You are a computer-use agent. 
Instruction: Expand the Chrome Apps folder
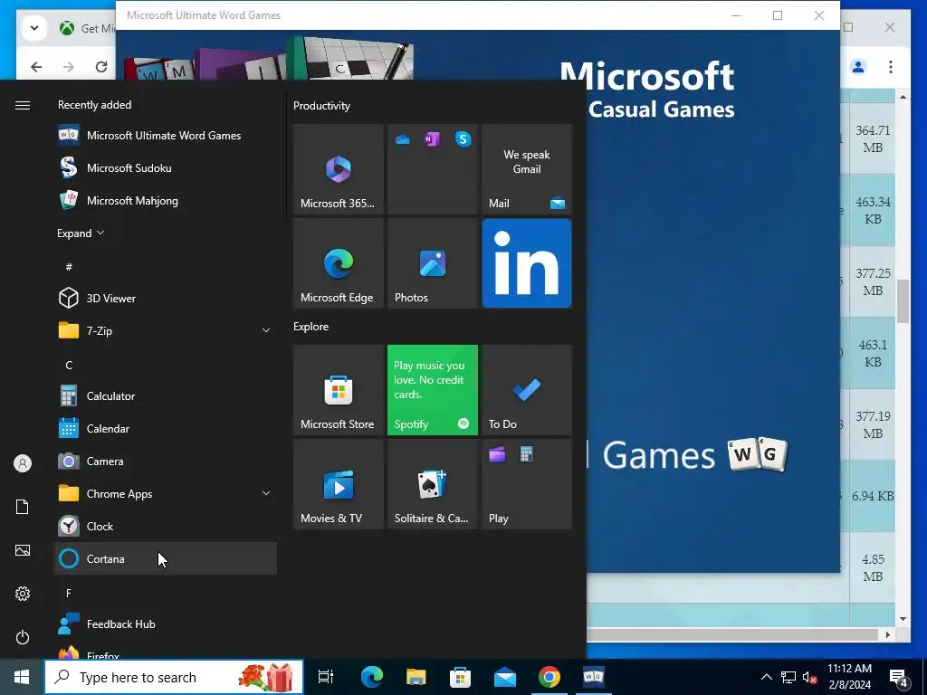165,493
